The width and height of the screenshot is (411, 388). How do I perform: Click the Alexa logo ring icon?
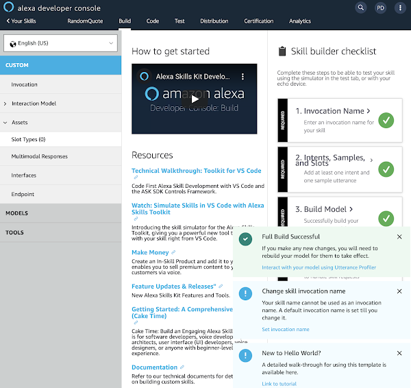[8, 7]
